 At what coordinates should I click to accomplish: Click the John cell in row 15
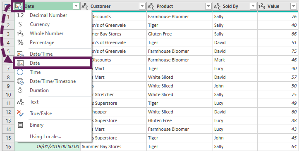pos(235,138)
